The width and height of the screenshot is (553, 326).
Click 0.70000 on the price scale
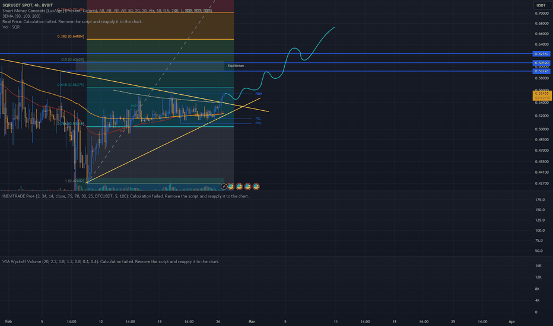coord(542,14)
